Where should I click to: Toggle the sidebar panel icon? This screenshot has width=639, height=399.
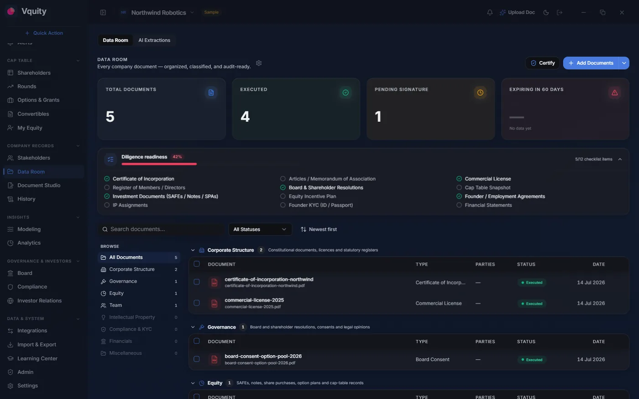point(103,12)
